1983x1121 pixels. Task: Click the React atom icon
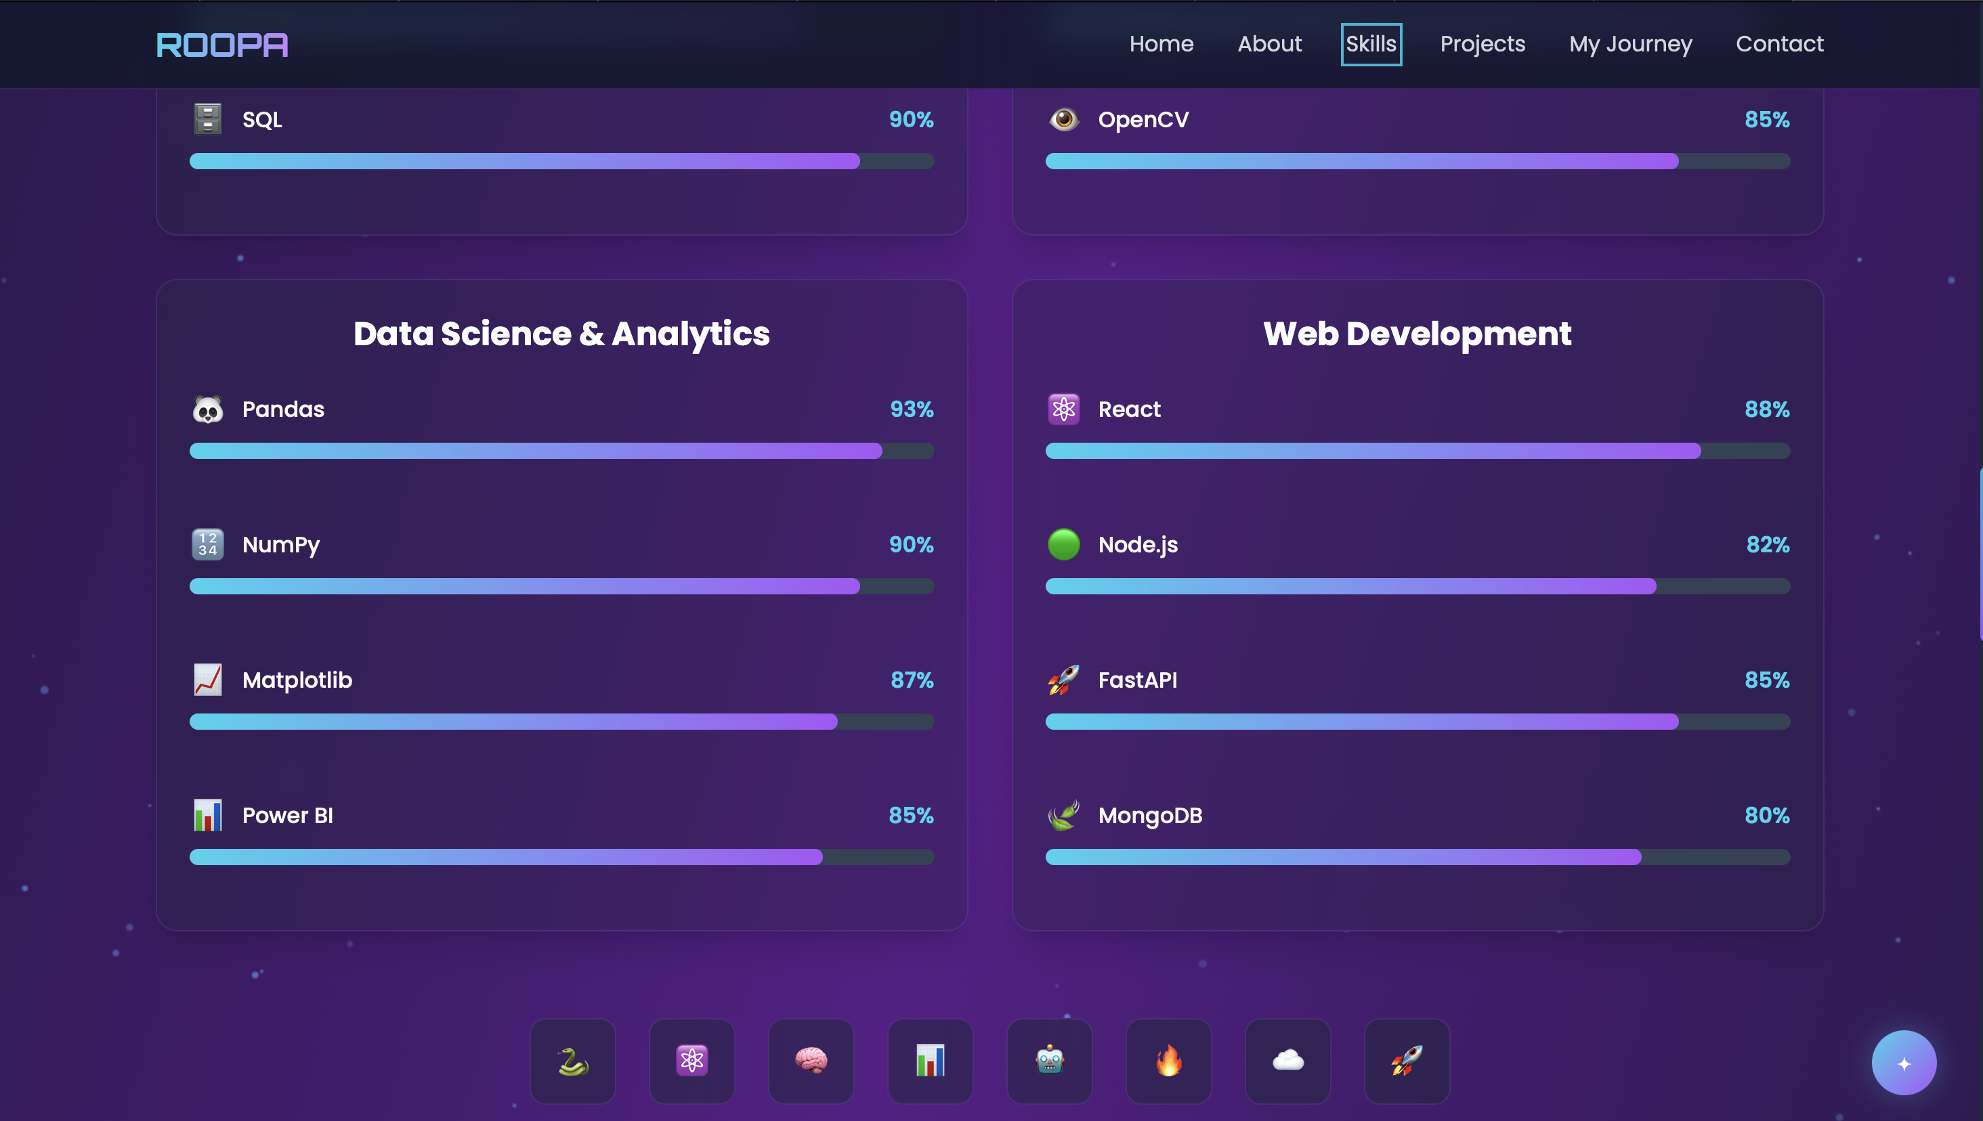[1063, 409]
